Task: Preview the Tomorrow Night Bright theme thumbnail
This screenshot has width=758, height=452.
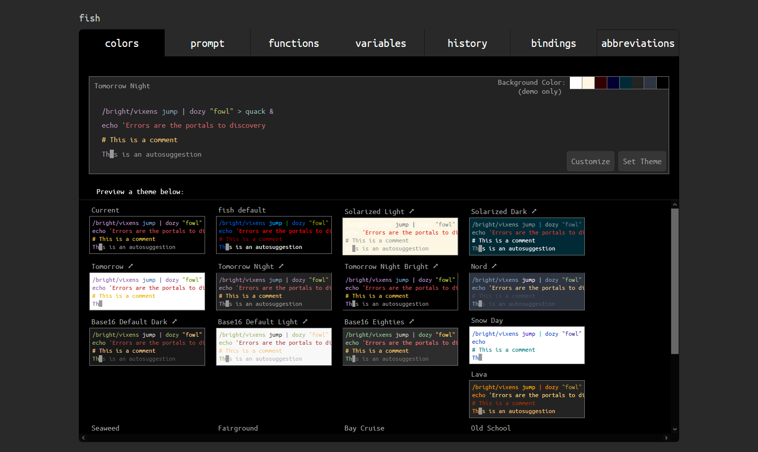Action: tap(400, 291)
